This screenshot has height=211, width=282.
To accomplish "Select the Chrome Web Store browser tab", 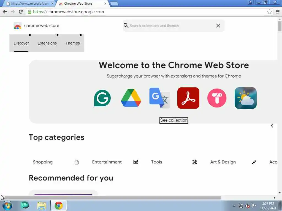I will [x=82, y=4].
